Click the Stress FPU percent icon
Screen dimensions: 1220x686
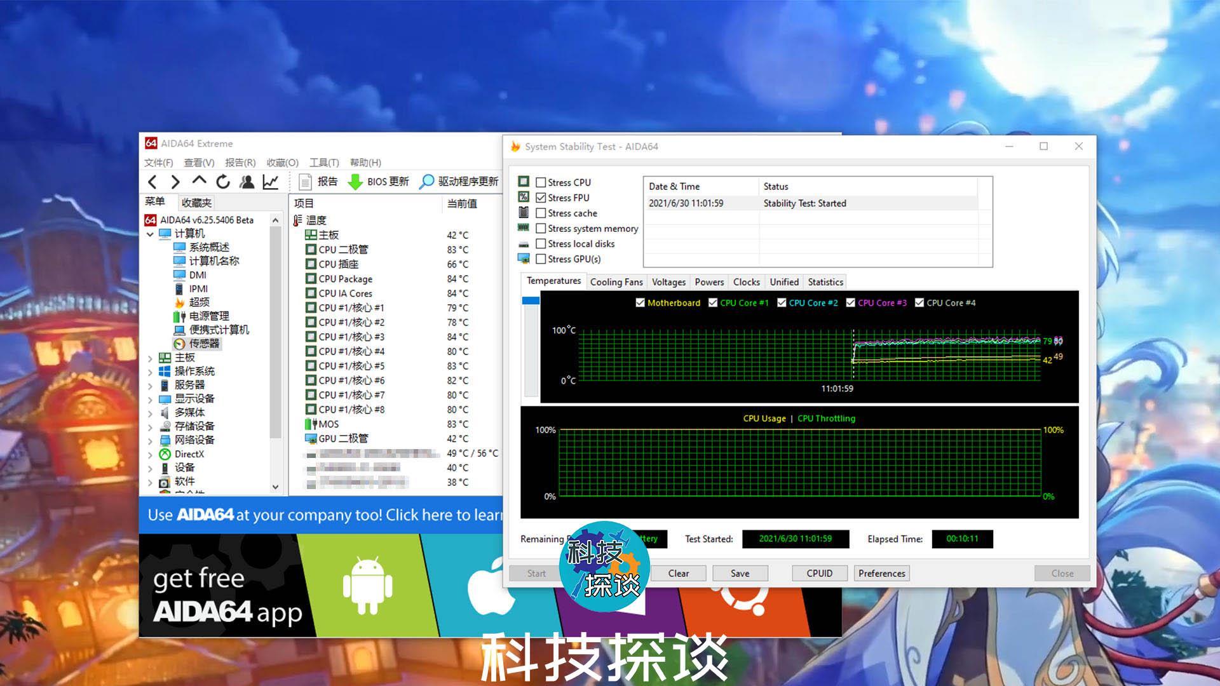(524, 197)
